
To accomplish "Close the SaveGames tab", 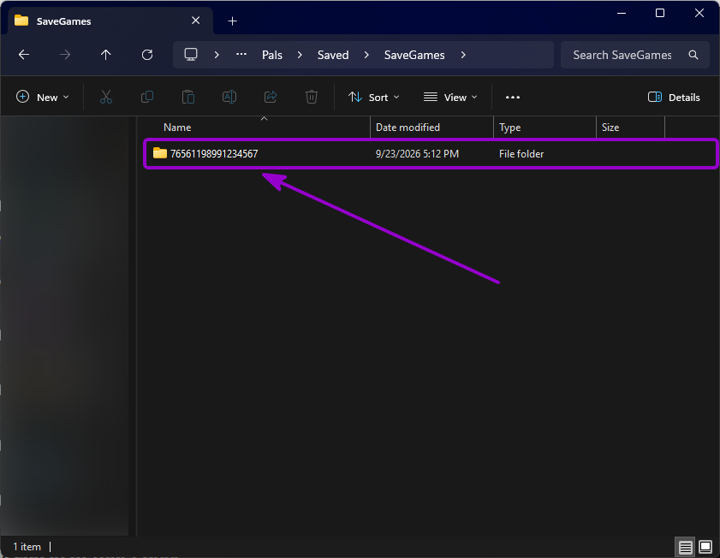I will [x=195, y=21].
